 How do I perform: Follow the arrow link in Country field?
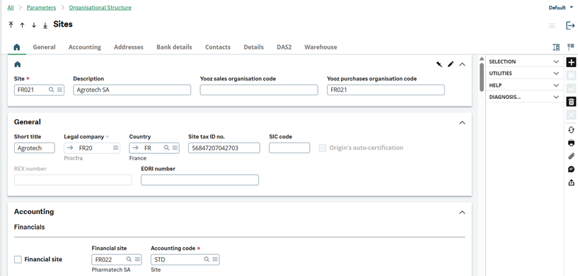point(135,148)
